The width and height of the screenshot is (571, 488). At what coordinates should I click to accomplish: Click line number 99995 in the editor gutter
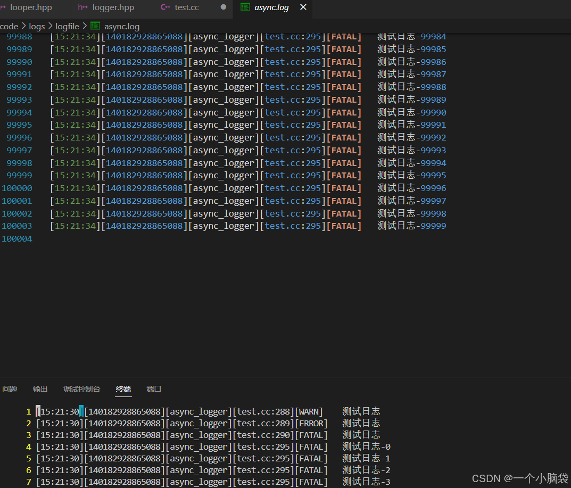[x=19, y=125]
